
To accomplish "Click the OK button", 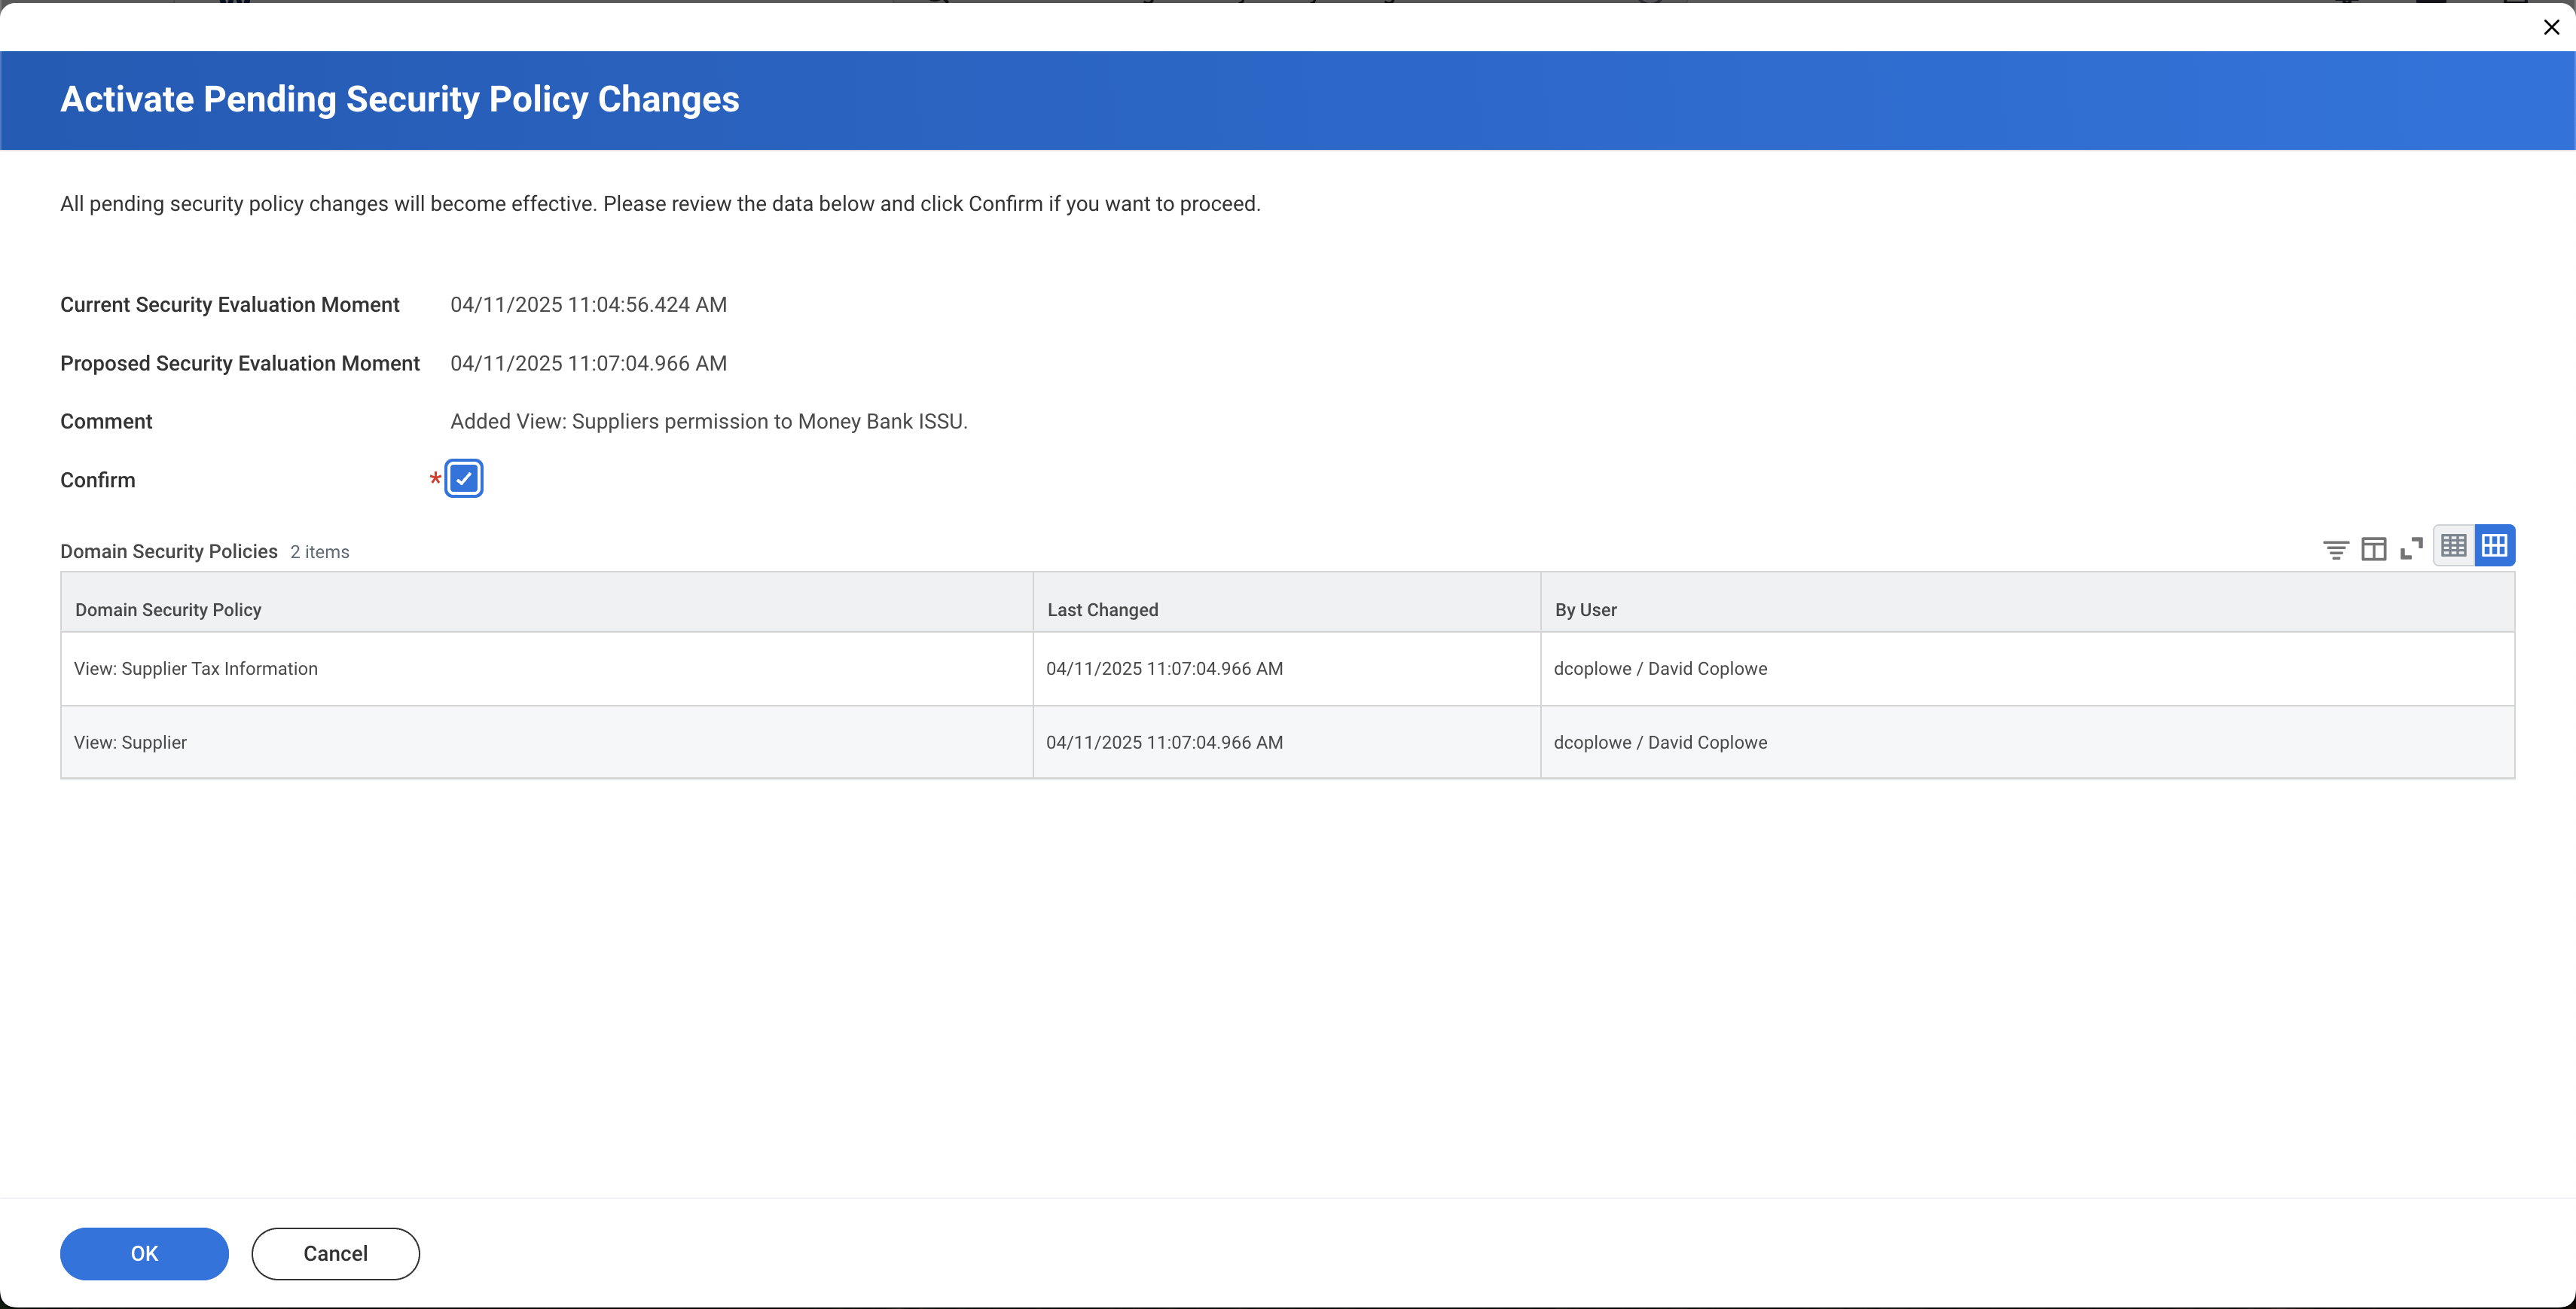I will click(144, 1253).
